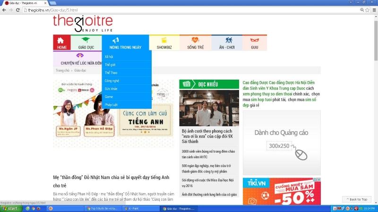Pick Pháp luật in the dropdown list
This screenshot has height=212, width=378.
coord(112,105)
